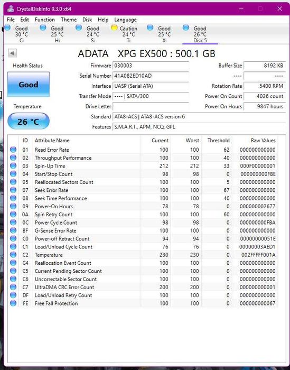This screenshot has width=290, height=370.
Task: Click the Features field S.M.A.R.T., APM, NCQ, GPL
Action: [x=199, y=127]
